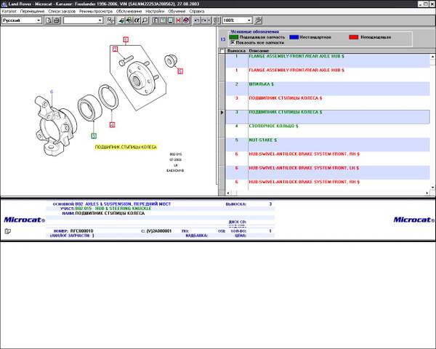Expand the 100% zoom dropdown
Screen dimensions: 436x349
click(x=249, y=20)
